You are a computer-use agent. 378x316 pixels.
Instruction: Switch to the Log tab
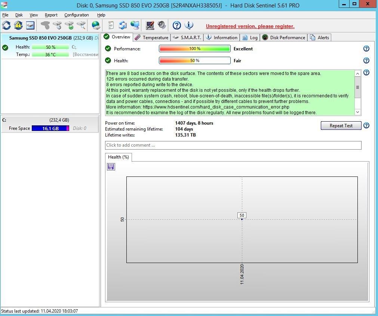250,38
